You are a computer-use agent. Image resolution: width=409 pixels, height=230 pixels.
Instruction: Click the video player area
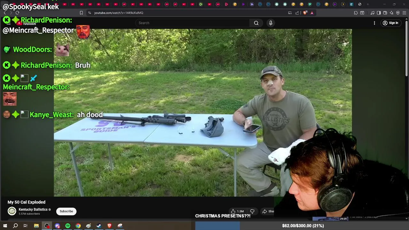(203, 112)
